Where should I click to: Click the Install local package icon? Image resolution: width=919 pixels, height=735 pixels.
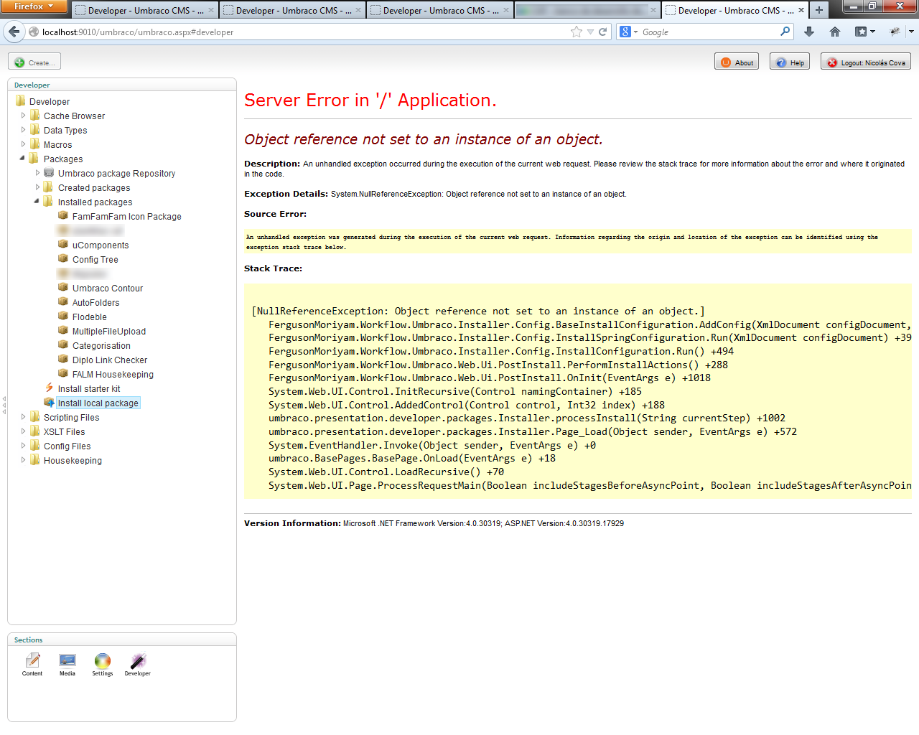[x=49, y=403]
